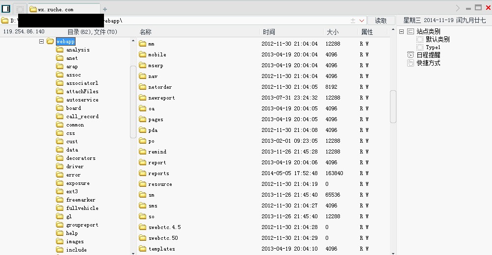
Task: Open the path history dropdown arrow
Action: click(x=362, y=21)
